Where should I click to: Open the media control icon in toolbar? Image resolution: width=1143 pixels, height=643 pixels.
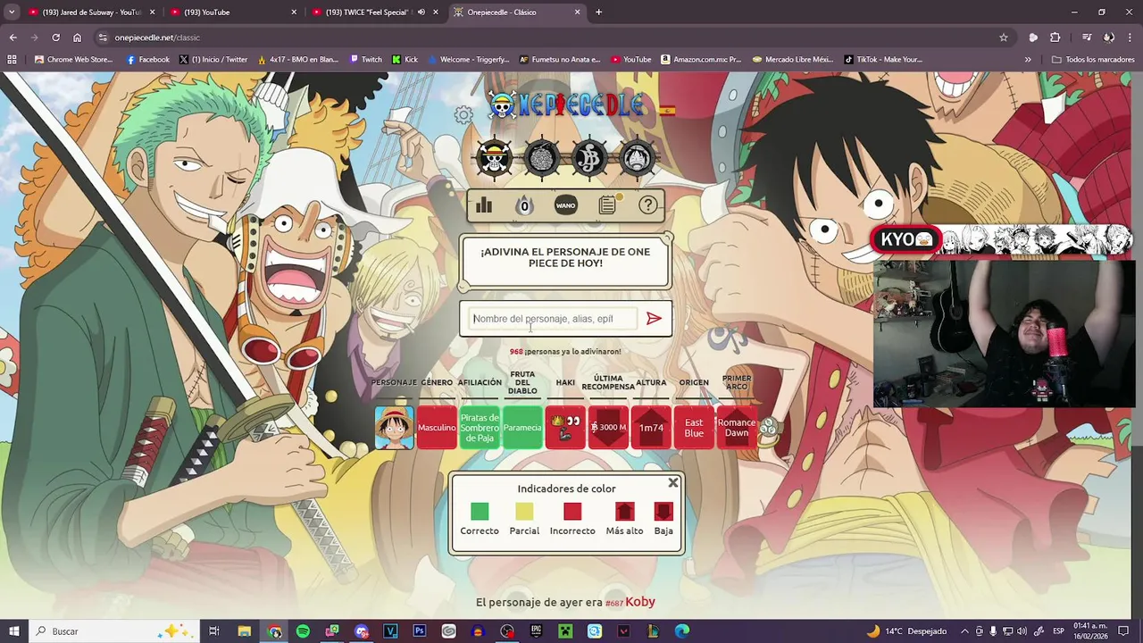1087,38
